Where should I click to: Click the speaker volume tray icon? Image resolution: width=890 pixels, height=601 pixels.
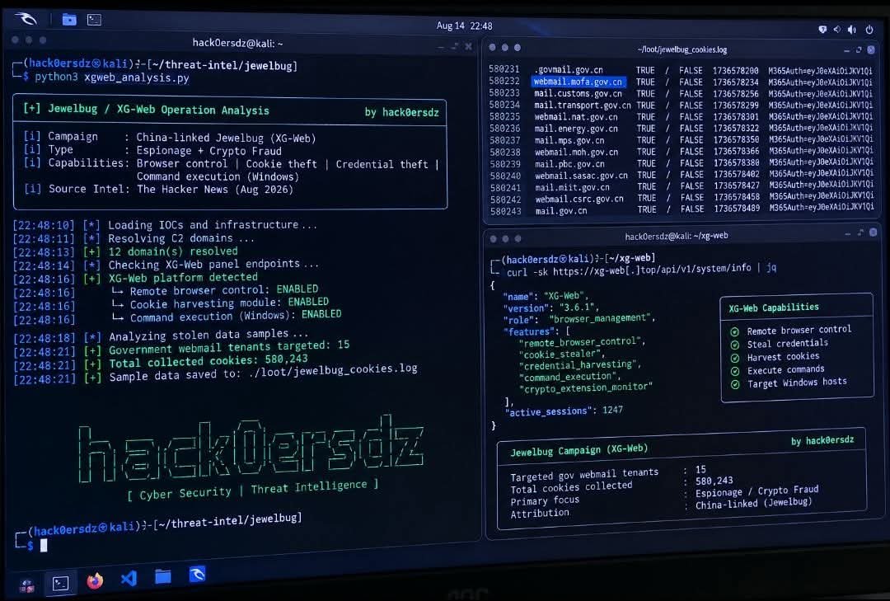click(852, 29)
